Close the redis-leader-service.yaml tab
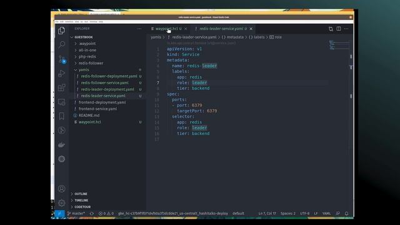 (x=251, y=29)
